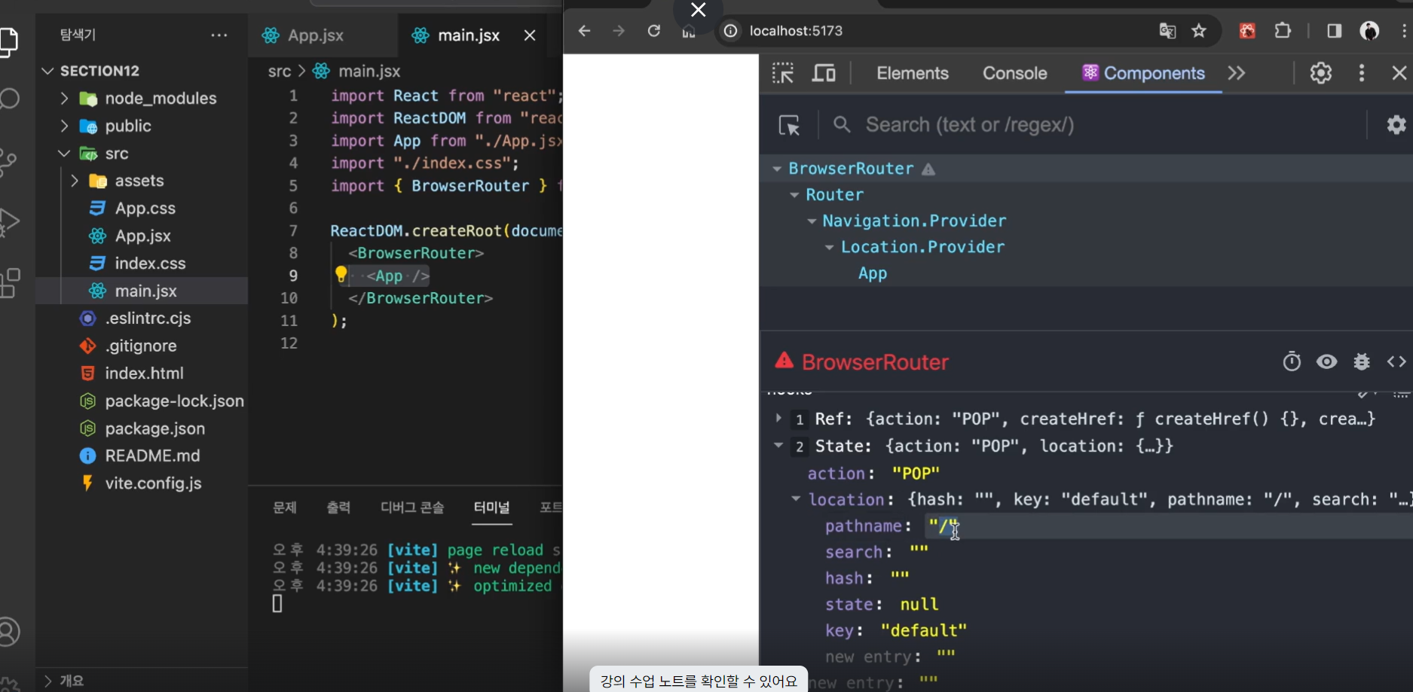Expand Ref hook row 1
The image size is (1413, 692).
[x=778, y=418]
